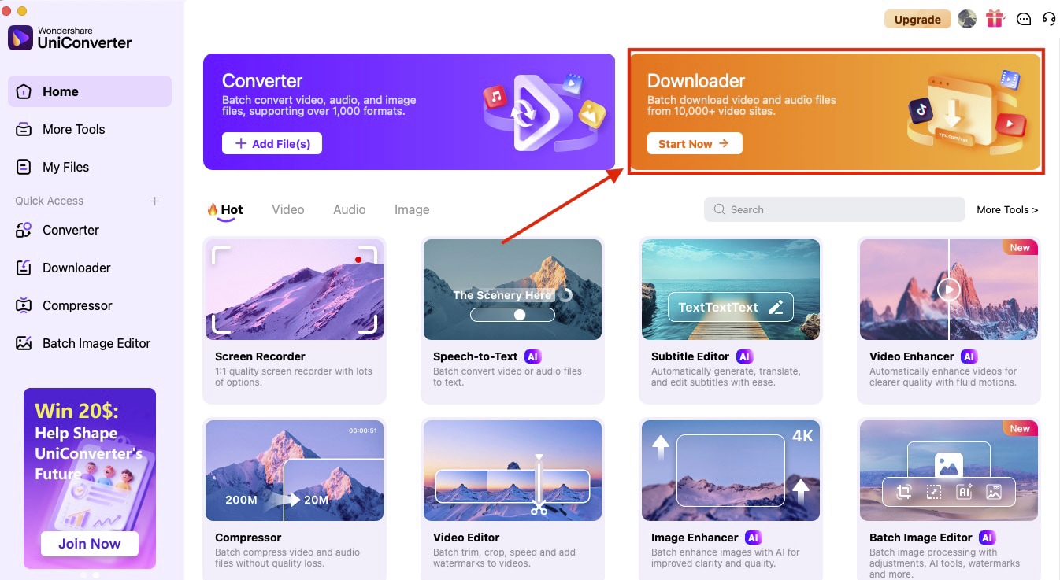Click the AI badge beside the Batch Image Editor card title
Image resolution: width=1060 pixels, height=580 pixels.
tap(988, 538)
